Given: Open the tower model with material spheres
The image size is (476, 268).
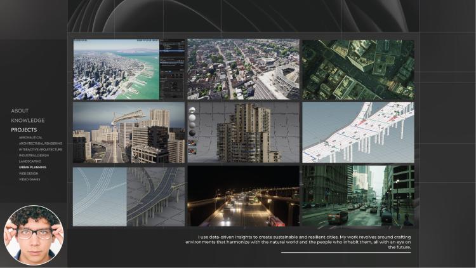Looking at the screenshot, I should [x=243, y=133].
